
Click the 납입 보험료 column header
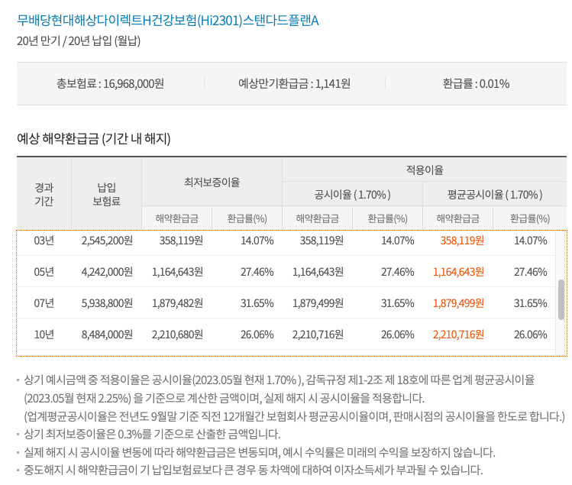click(x=106, y=194)
